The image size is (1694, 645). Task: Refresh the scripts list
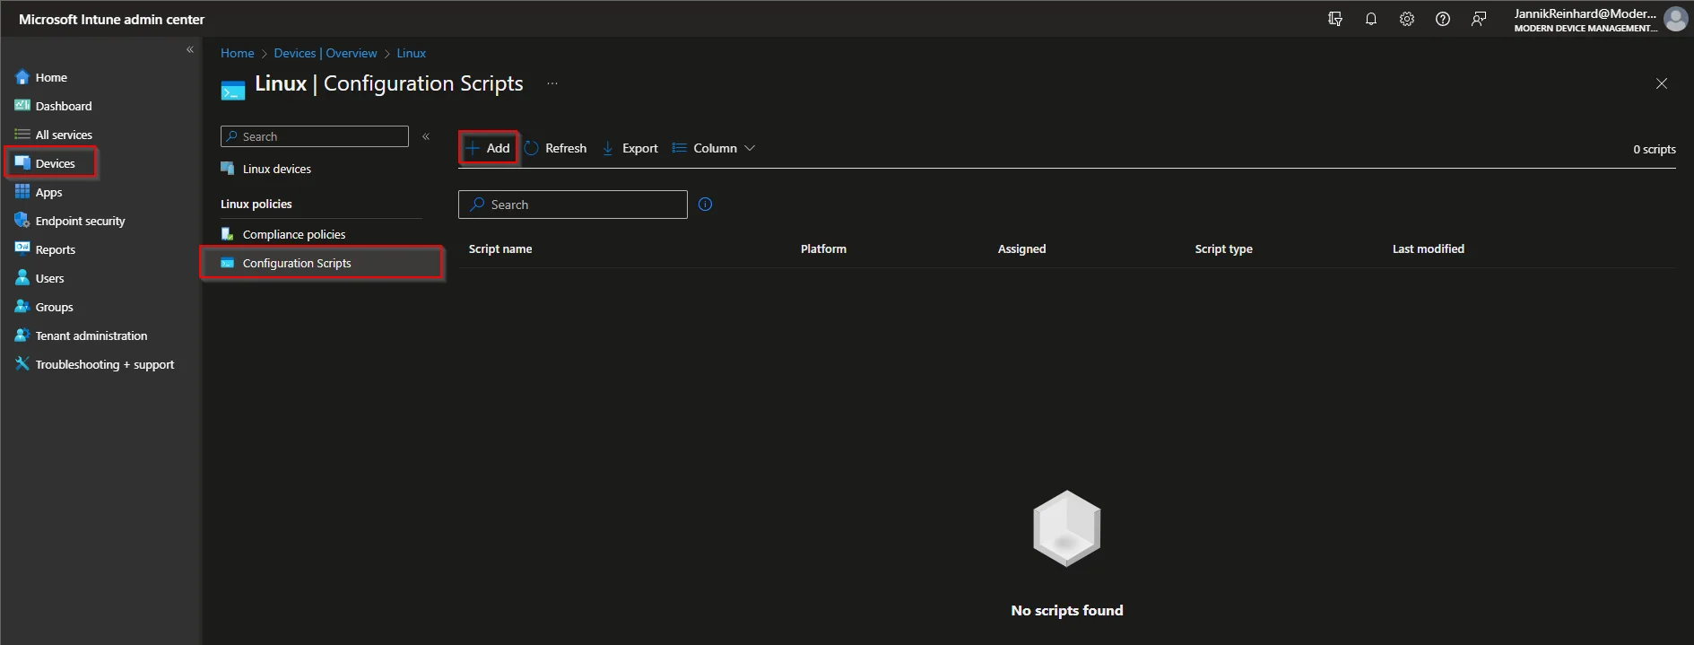556,148
